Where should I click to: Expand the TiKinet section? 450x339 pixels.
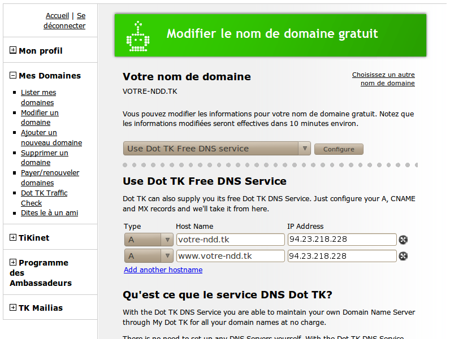(13, 237)
